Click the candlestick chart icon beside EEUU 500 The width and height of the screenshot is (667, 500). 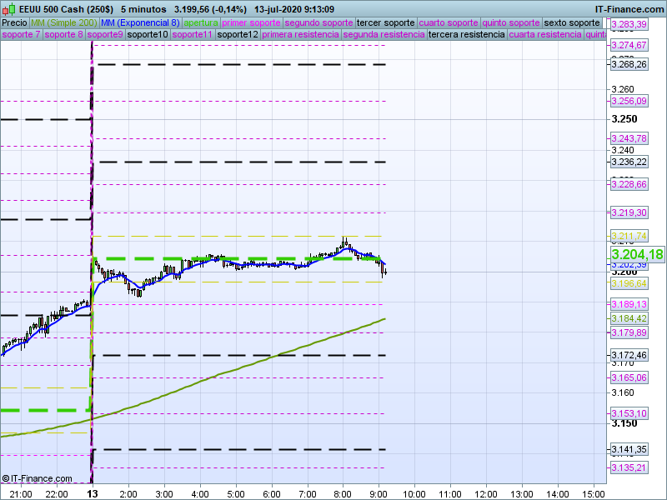[x=8, y=9]
